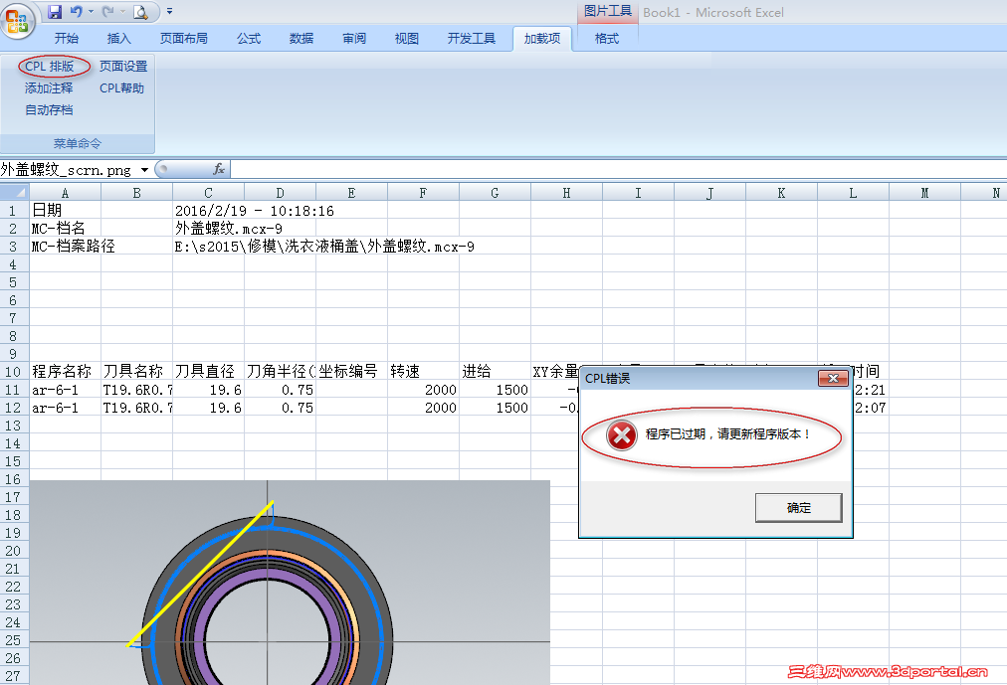Image resolution: width=1007 pixels, height=685 pixels.
Task: Select the embedded toolpath screenshot image
Action: (290, 583)
